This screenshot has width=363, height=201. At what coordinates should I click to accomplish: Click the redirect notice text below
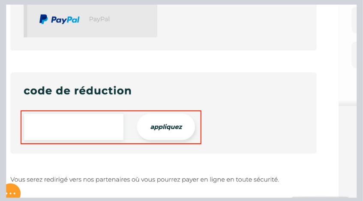[144, 179]
